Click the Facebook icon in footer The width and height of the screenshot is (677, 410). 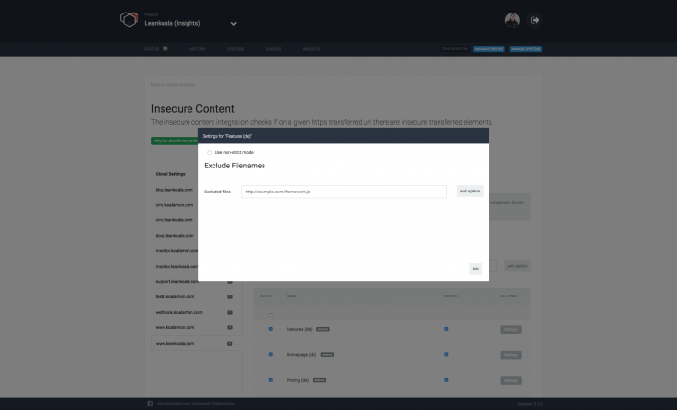coord(150,404)
